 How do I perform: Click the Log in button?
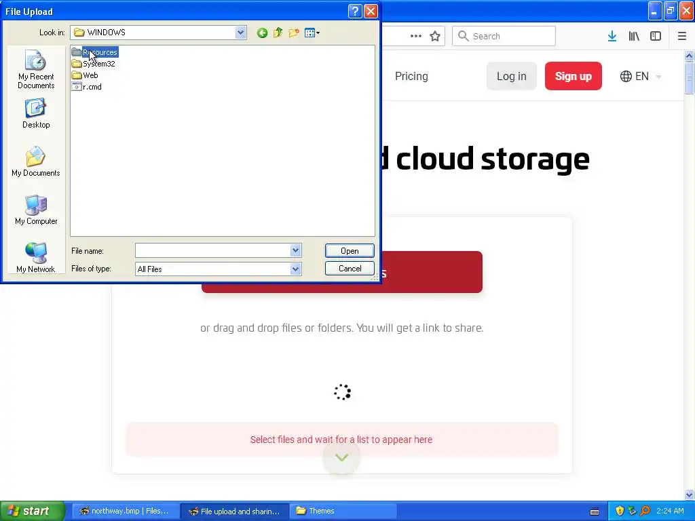pos(512,76)
